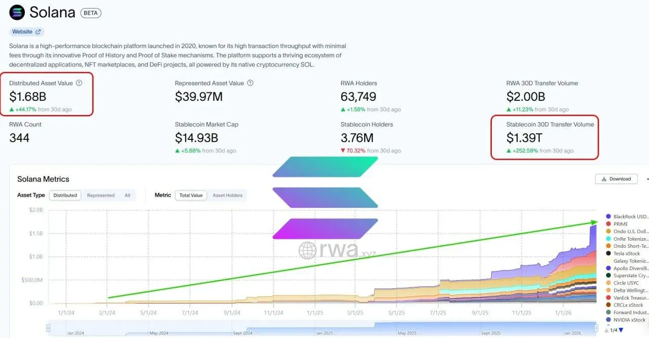Toggle the PRIME legend marker
The image size is (649, 338).
tap(608, 224)
